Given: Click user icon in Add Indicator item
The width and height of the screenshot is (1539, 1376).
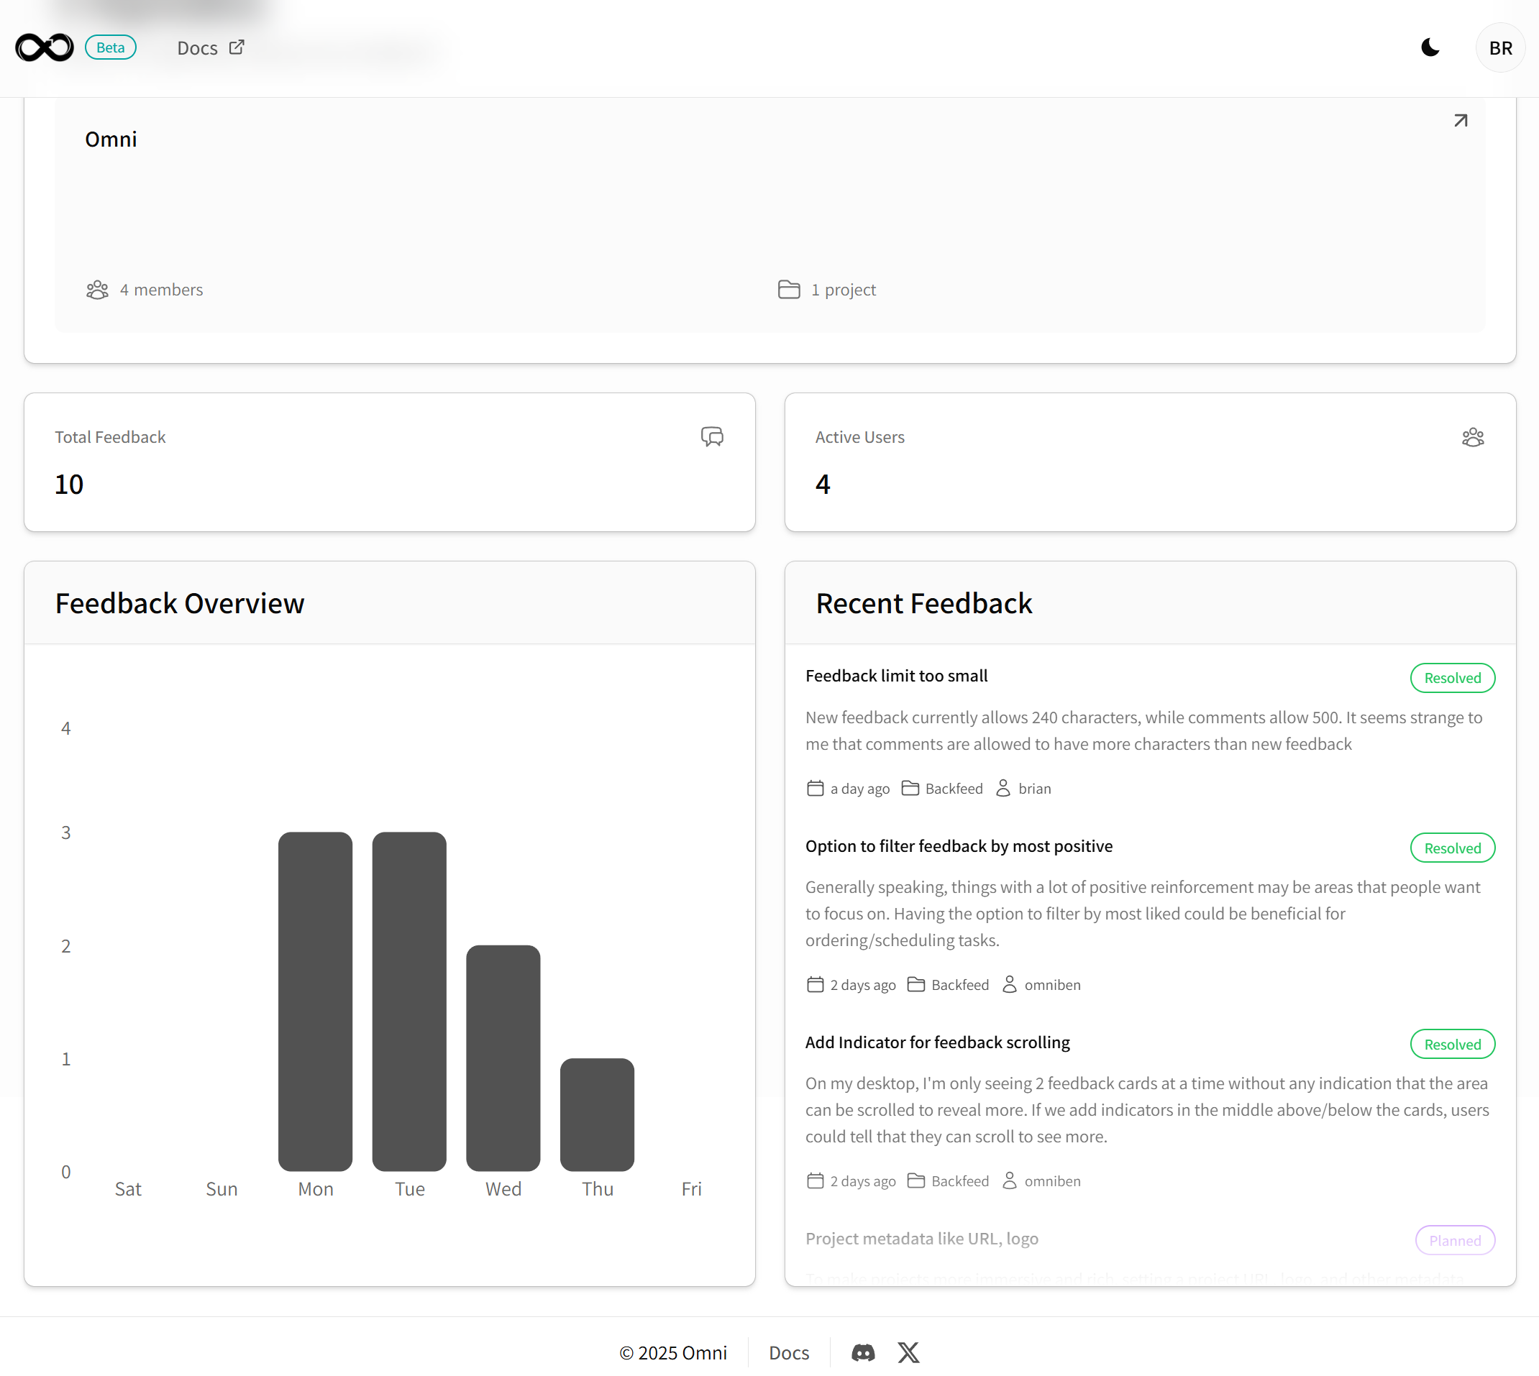Looking at the screenshot, I should tap(1009, 1181).
